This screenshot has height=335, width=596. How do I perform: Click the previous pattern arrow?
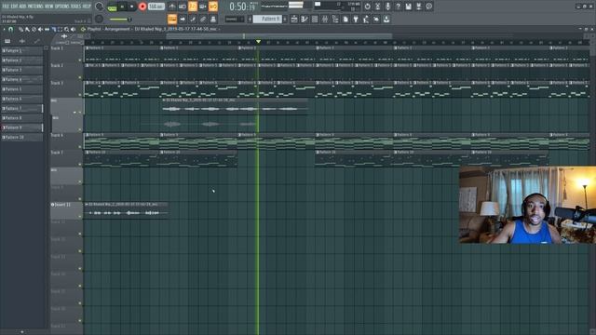250,19
